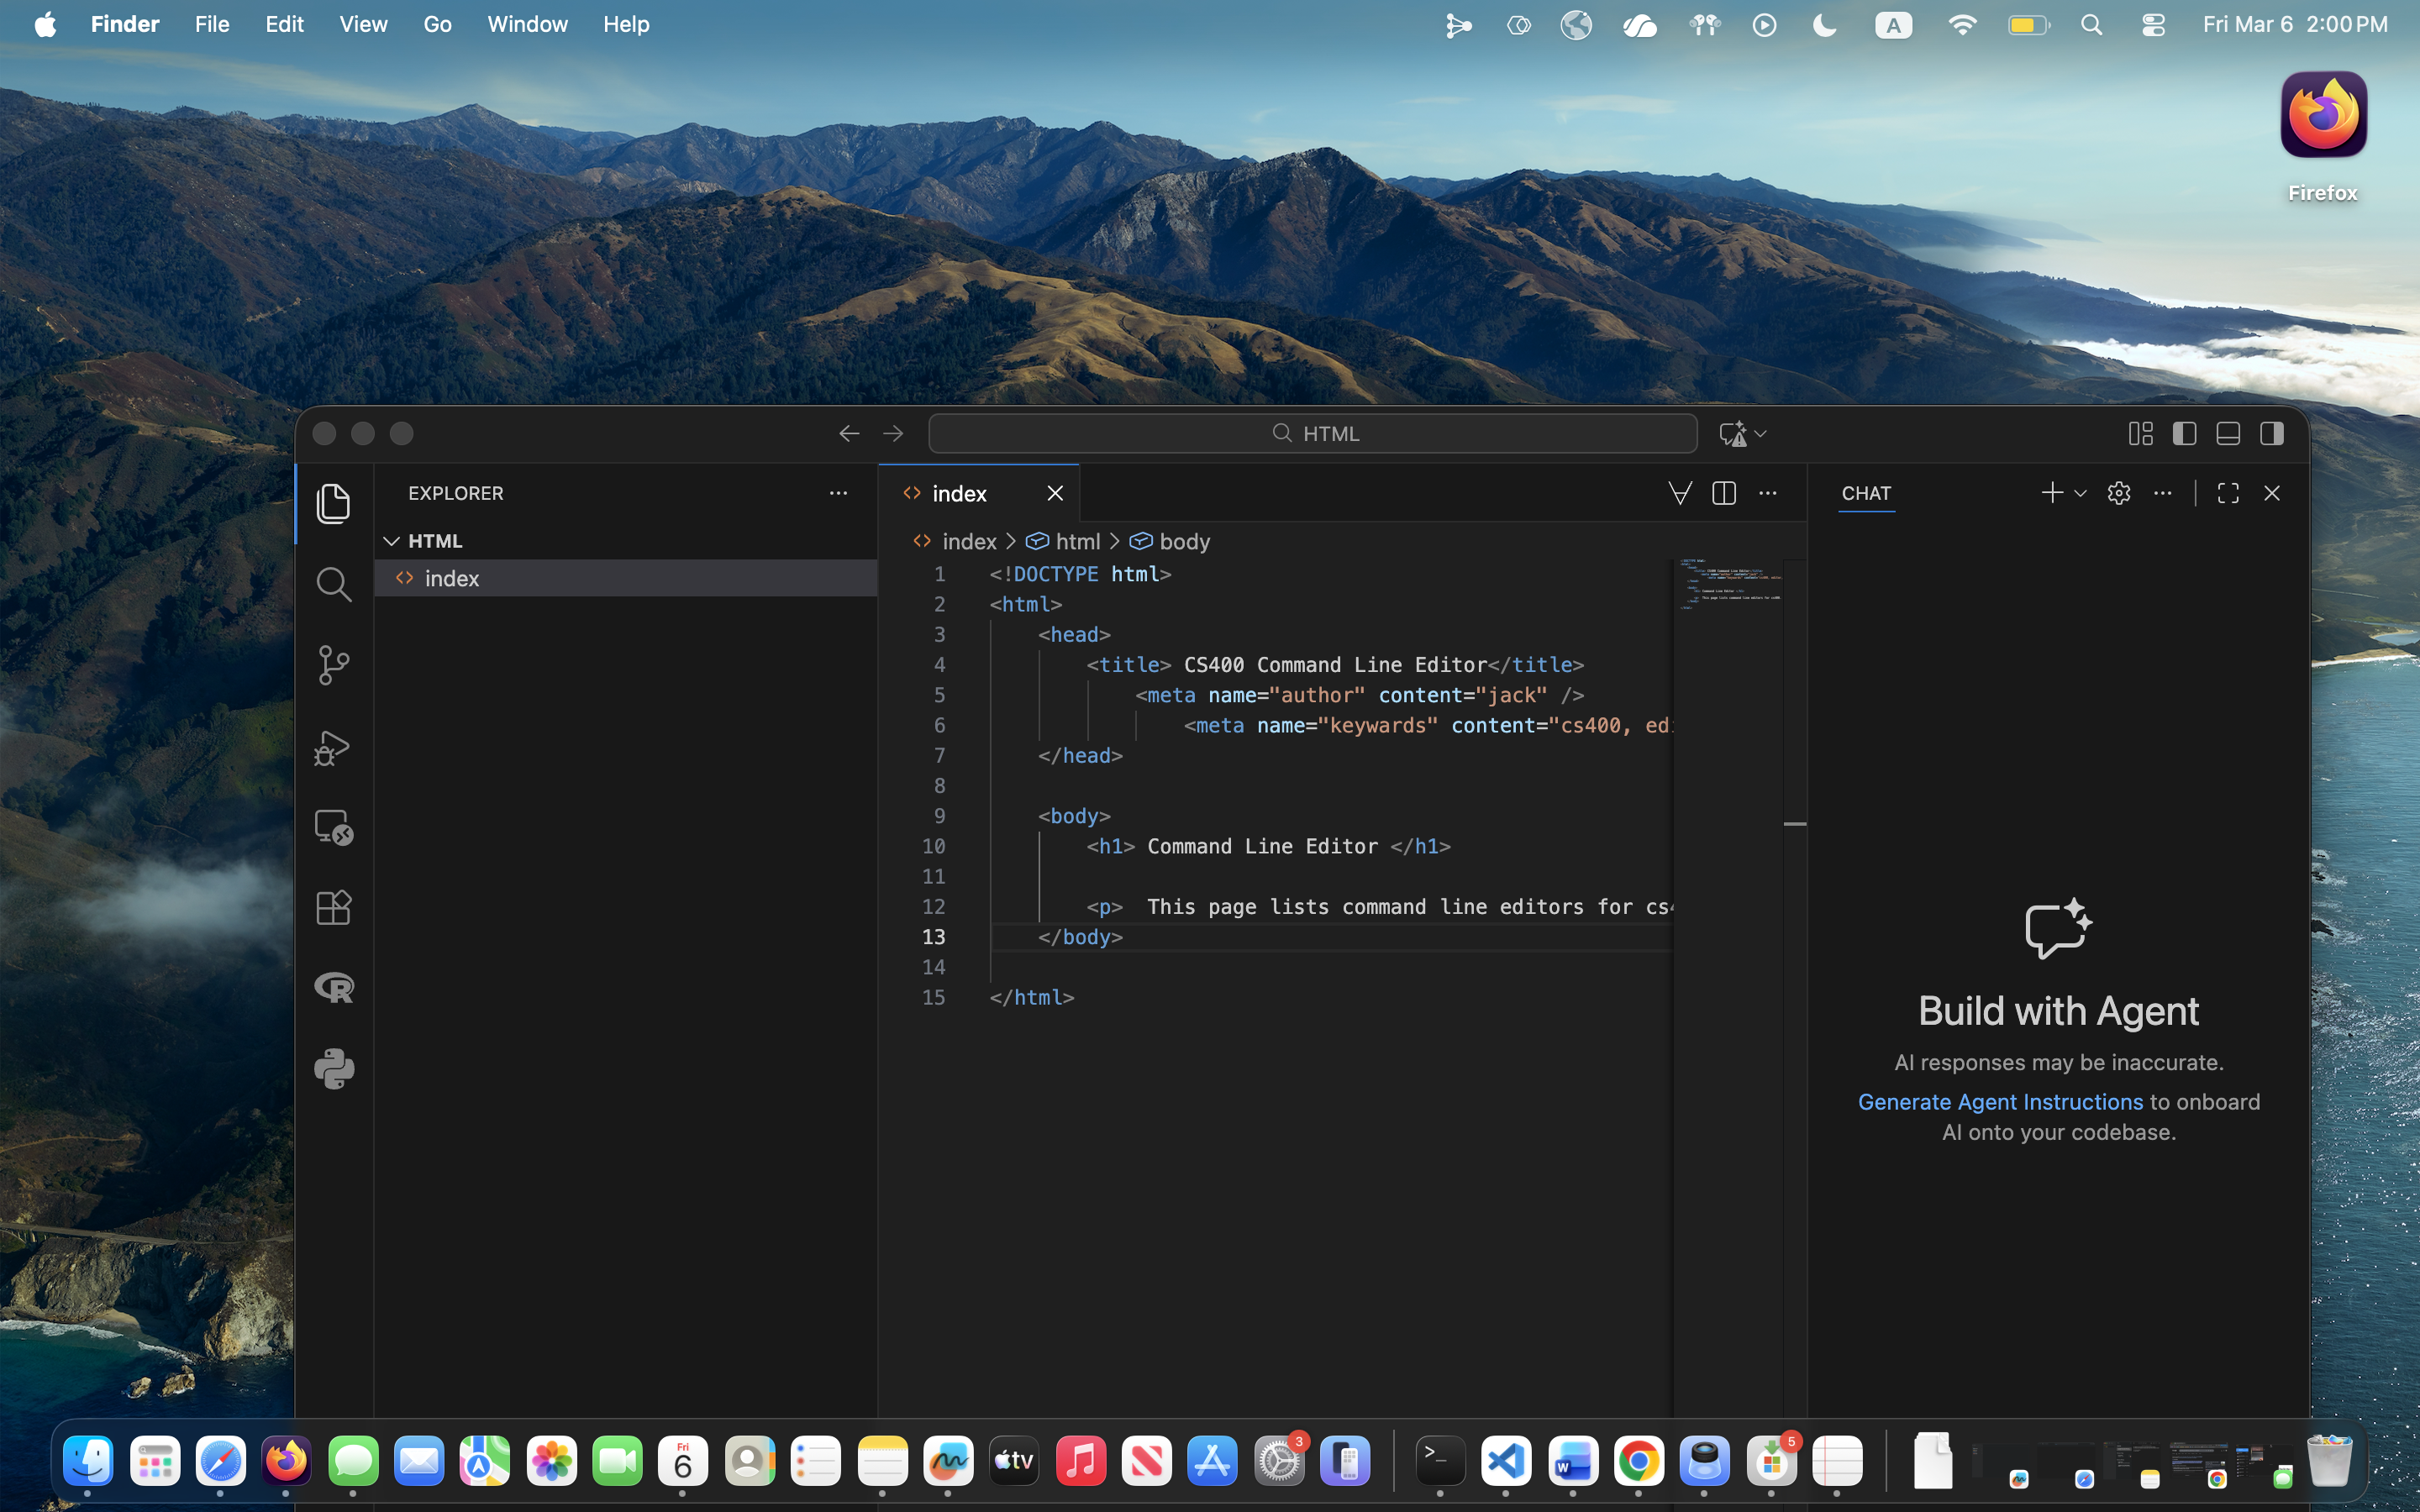Open the Remote Explorer view
The height and width of the screenshot is (1512, 2420).
point(333,827)
